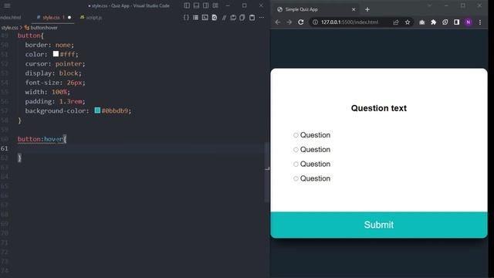Click the 'button{' selector line
The width and height of the screenshot is (494, 278).
point(31,36)
